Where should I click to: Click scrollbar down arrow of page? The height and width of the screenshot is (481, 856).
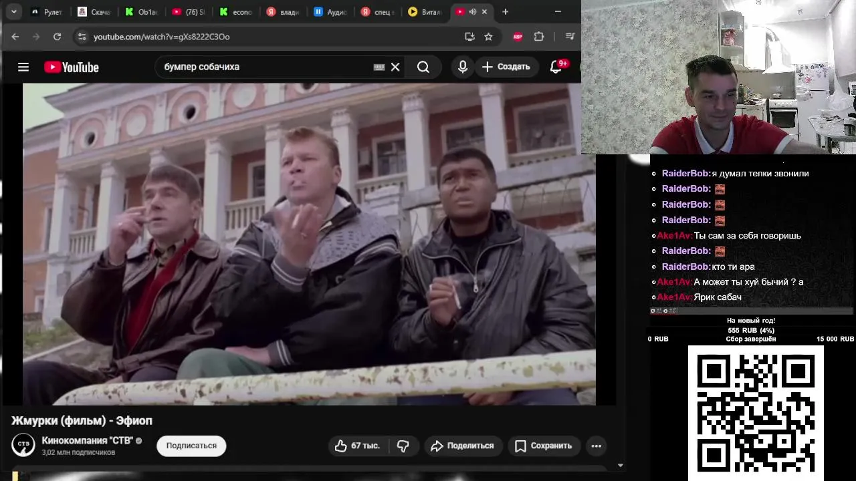pyautogui.click(x=620, y=466)
